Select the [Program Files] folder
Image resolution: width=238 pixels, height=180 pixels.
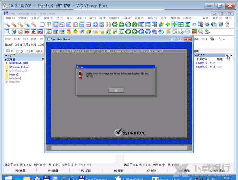click(19, 67)
